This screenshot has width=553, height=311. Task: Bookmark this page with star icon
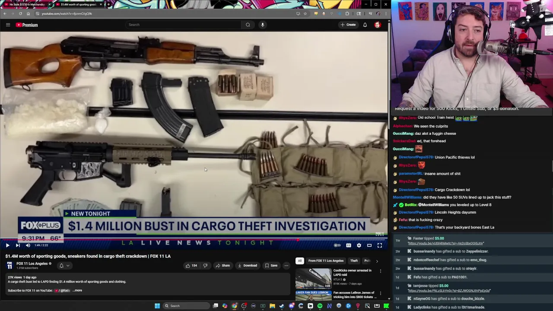click(x=305, y=13)
